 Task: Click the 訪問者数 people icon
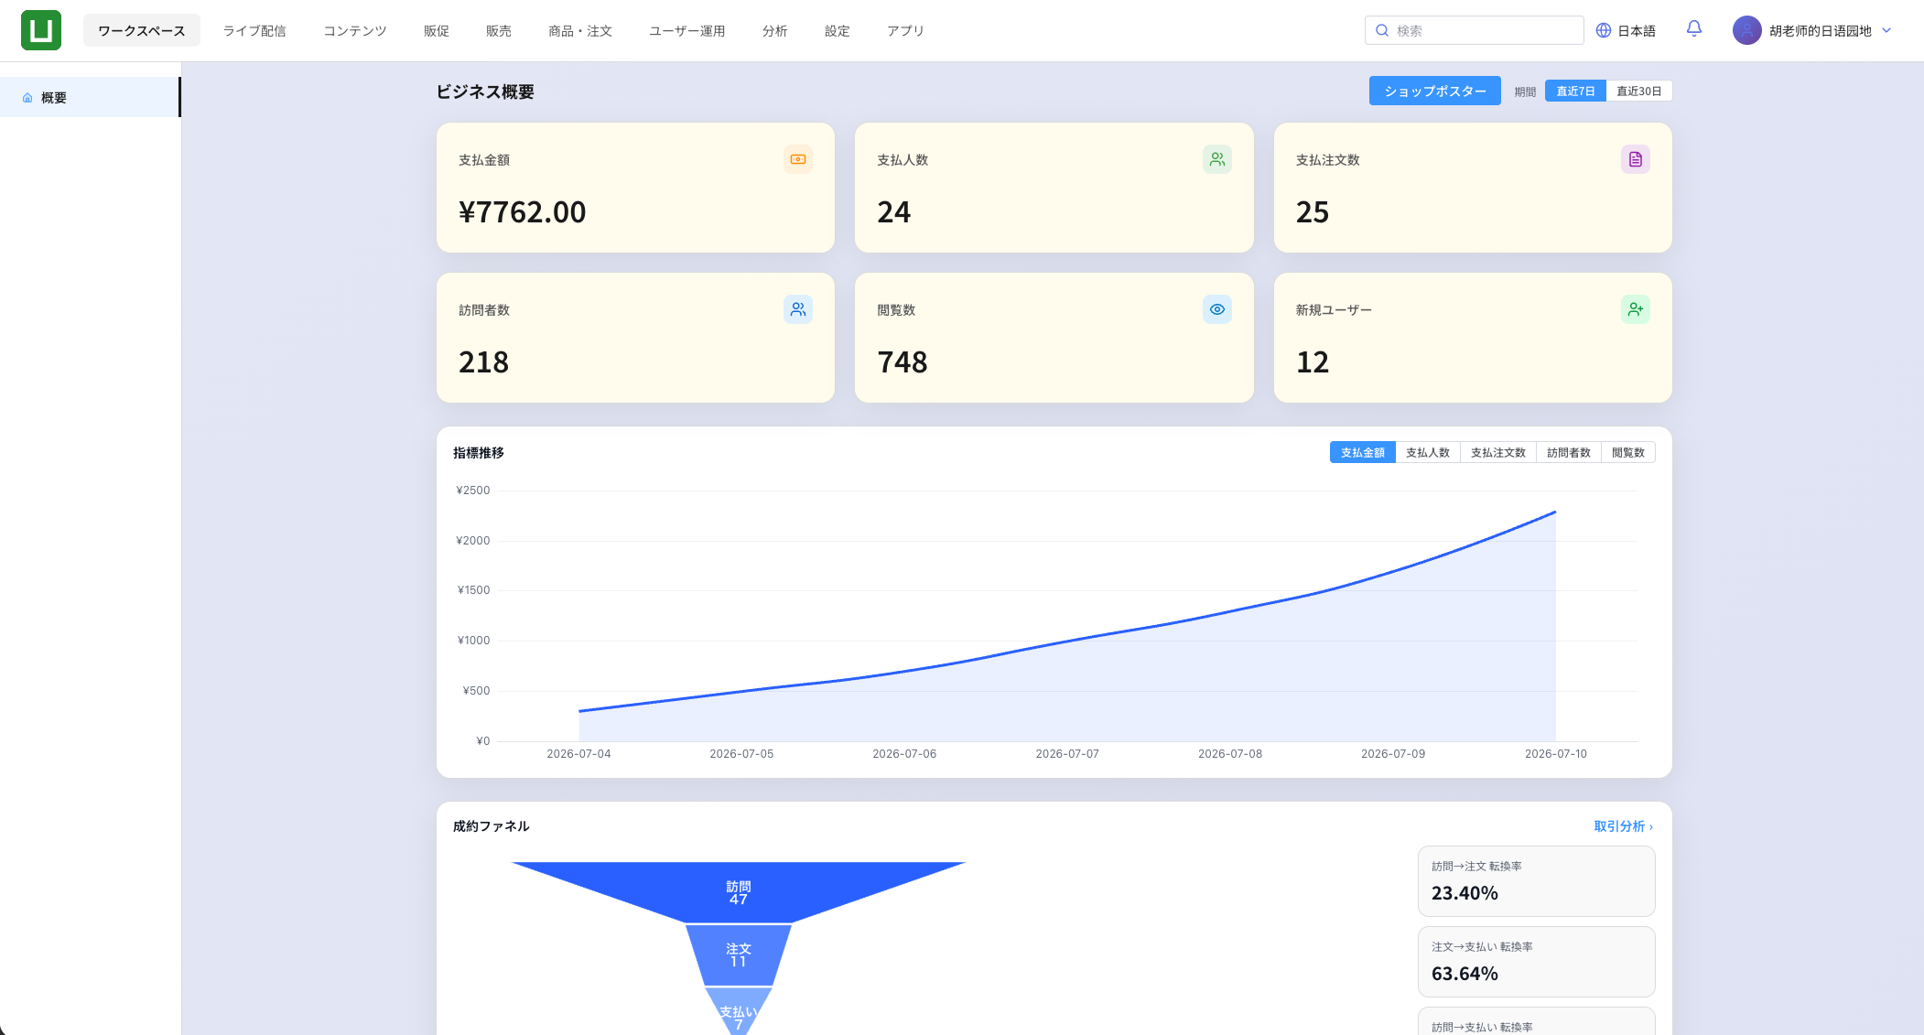(798, 309)
